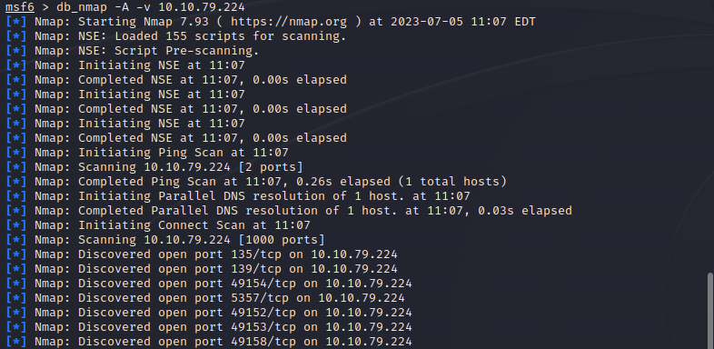Click the msf6 prompt text
The image size is (714, 349).
click(x=20, y=7)
